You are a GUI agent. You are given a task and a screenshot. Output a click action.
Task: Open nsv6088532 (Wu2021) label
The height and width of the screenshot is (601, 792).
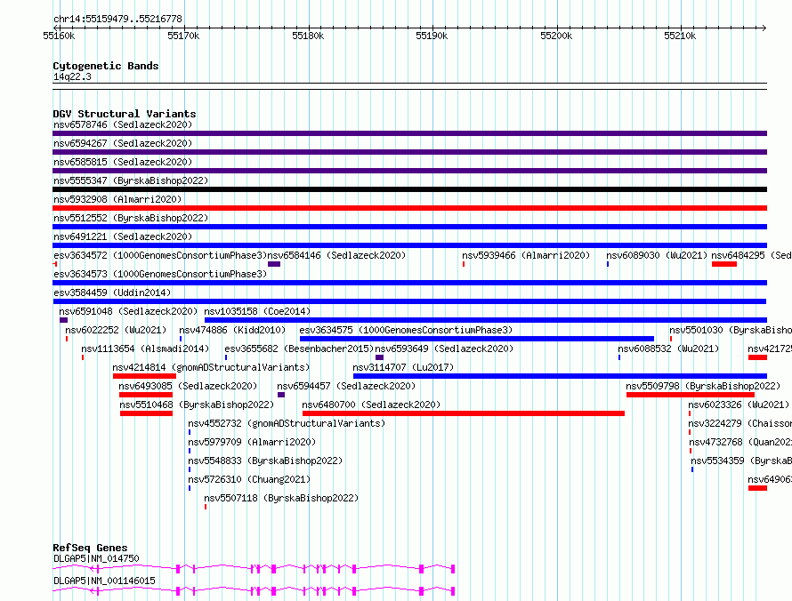coord(668,349)
